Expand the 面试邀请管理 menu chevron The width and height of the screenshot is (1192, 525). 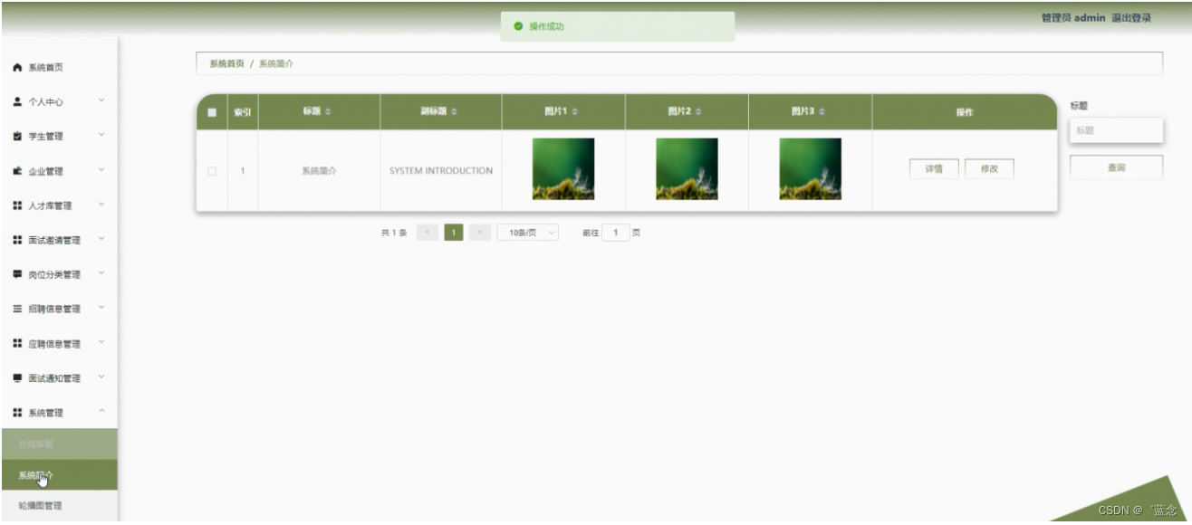tap(101, 239)
